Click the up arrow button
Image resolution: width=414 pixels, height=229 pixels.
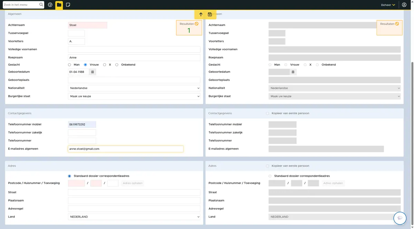click(x=201, y=14)
